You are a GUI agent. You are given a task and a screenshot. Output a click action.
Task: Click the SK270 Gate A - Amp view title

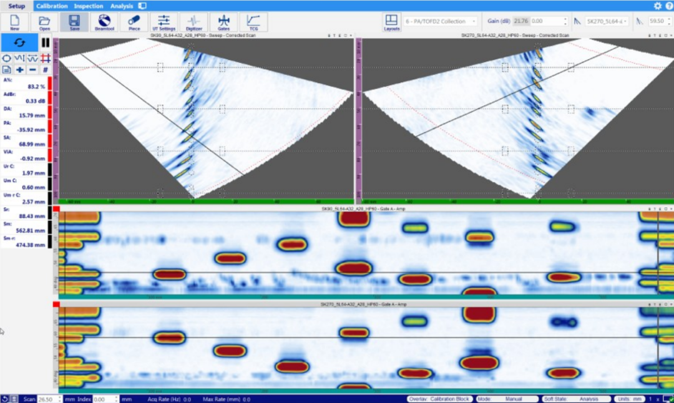[363, 304]
